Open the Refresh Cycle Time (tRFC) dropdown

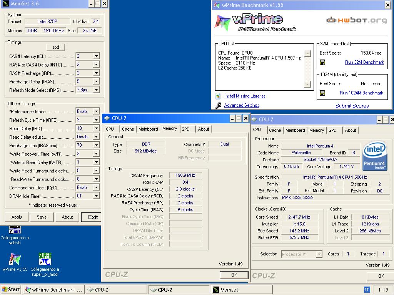96,120
